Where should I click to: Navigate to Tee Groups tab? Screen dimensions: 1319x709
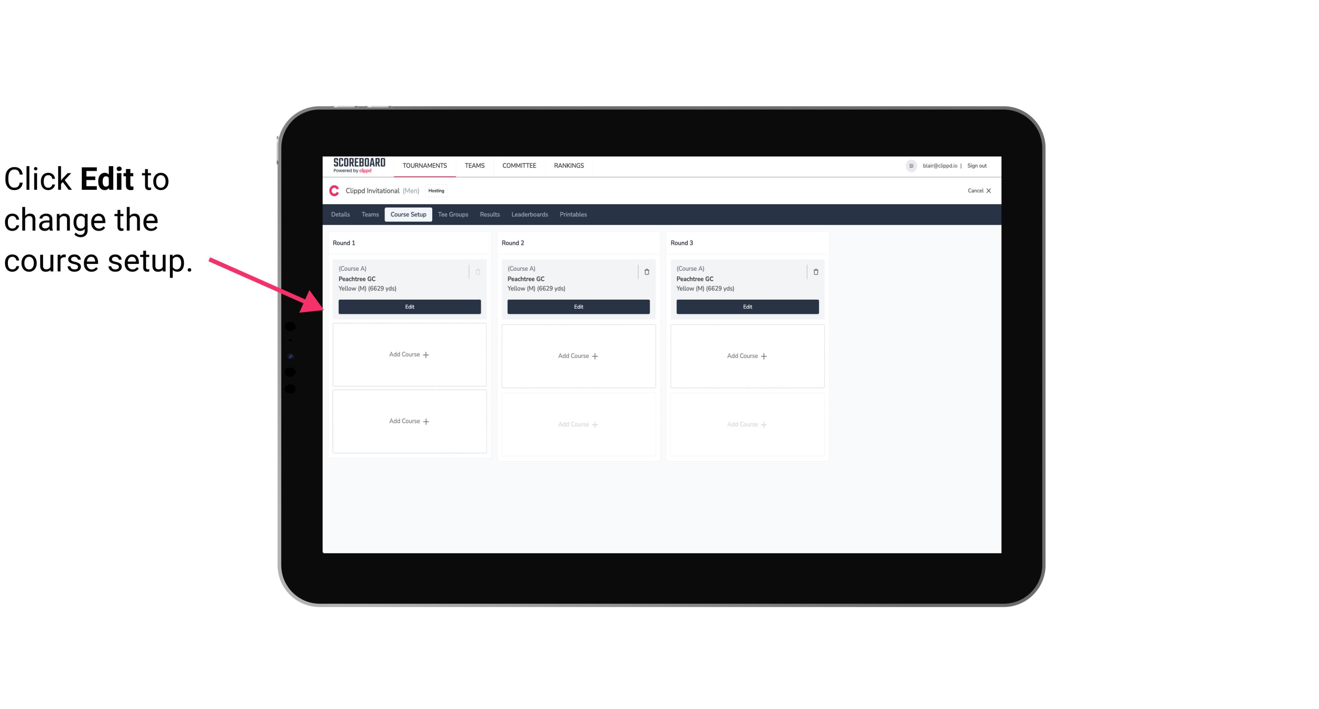pyautogui.click(x=453, y=215)
